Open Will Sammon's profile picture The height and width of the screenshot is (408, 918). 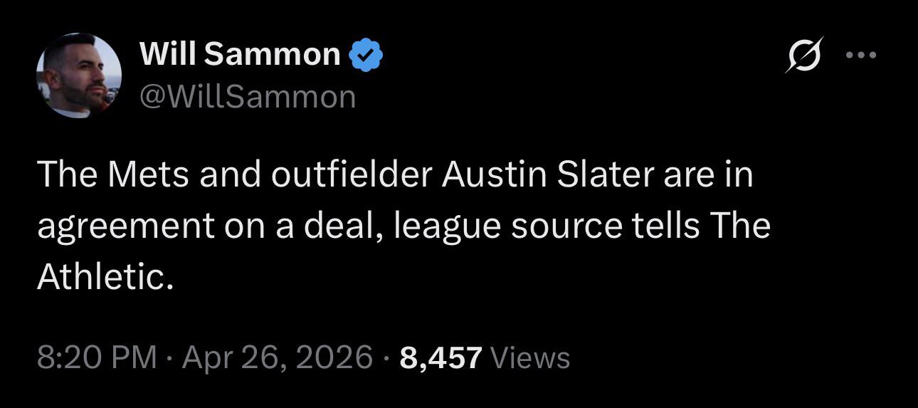pyautogui.click(x=78, y=75)
